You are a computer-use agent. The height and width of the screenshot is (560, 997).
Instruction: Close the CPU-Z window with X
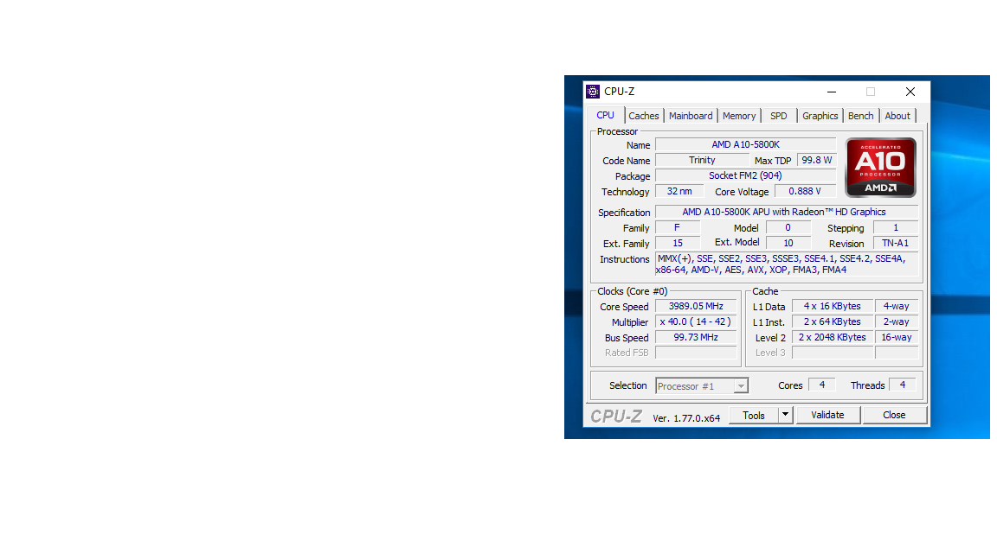pyautogui.click(x=910, y=92)
